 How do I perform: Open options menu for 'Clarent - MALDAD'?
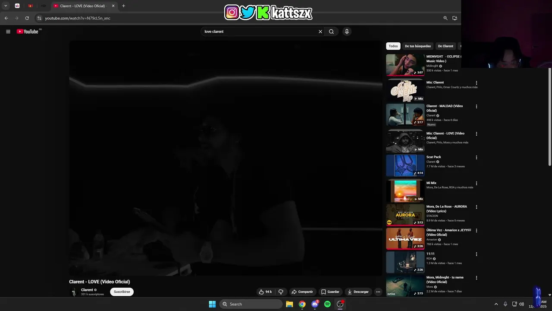click(x=477, y=107)
